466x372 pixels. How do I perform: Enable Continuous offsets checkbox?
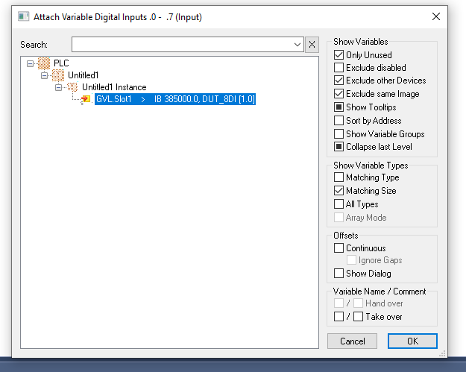339,248
